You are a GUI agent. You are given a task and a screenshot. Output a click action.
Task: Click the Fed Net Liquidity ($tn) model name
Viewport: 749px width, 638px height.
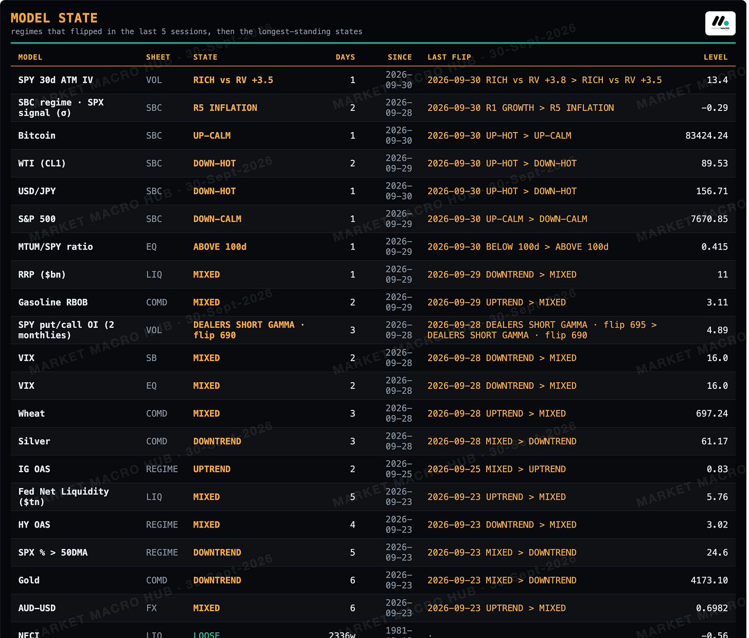pyautogui.click(x=64, y=497)
